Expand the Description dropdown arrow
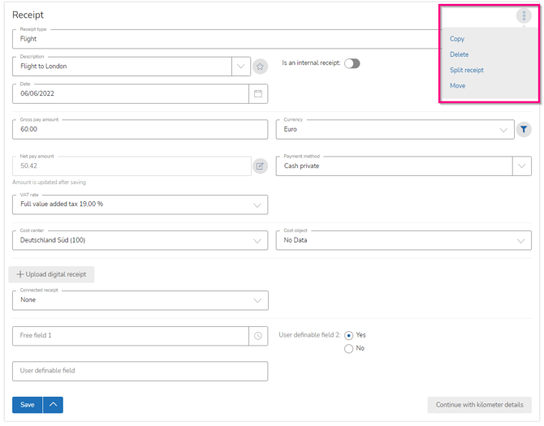 click(241, 67)
